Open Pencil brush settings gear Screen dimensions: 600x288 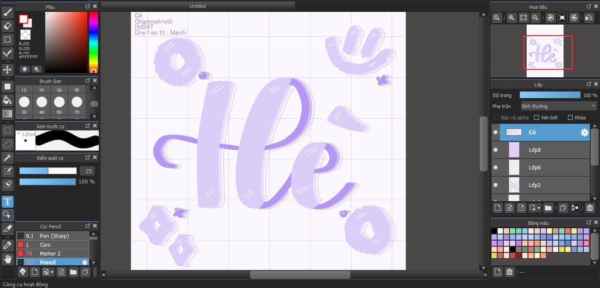pyautogui.click(x=84, y=262)
